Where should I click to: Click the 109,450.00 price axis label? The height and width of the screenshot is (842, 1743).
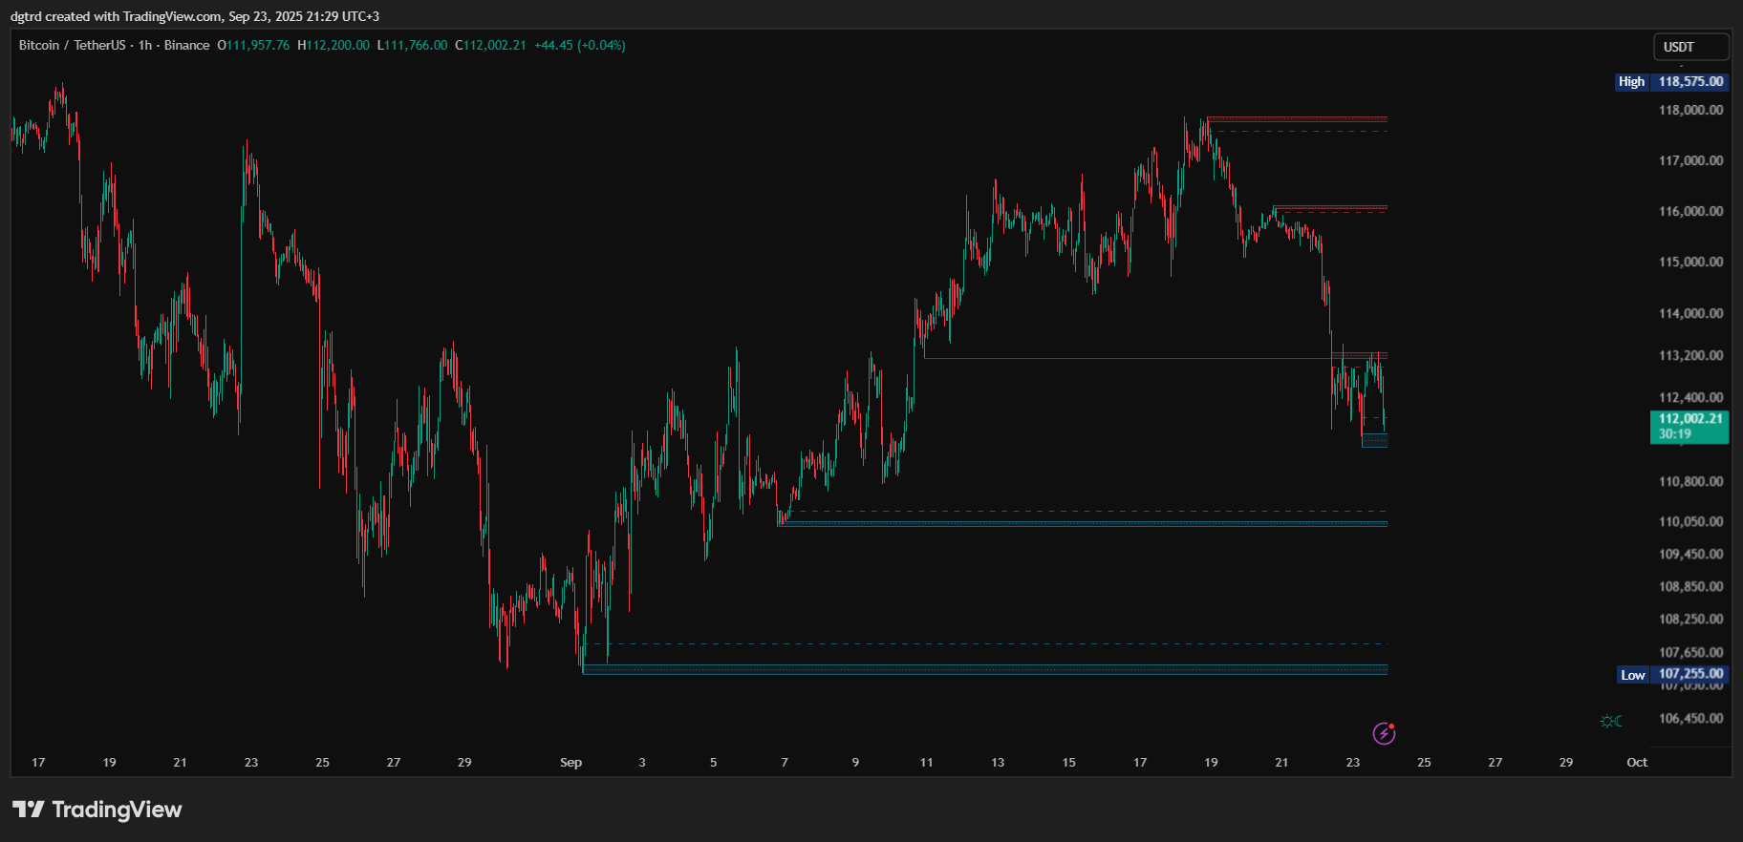coord(1690,554)
